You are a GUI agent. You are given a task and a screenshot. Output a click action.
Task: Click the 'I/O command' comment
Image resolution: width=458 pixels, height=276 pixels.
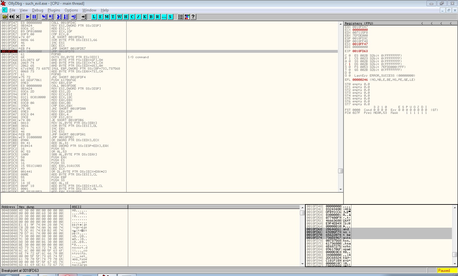pyautogui.click(x=138, y=57)
